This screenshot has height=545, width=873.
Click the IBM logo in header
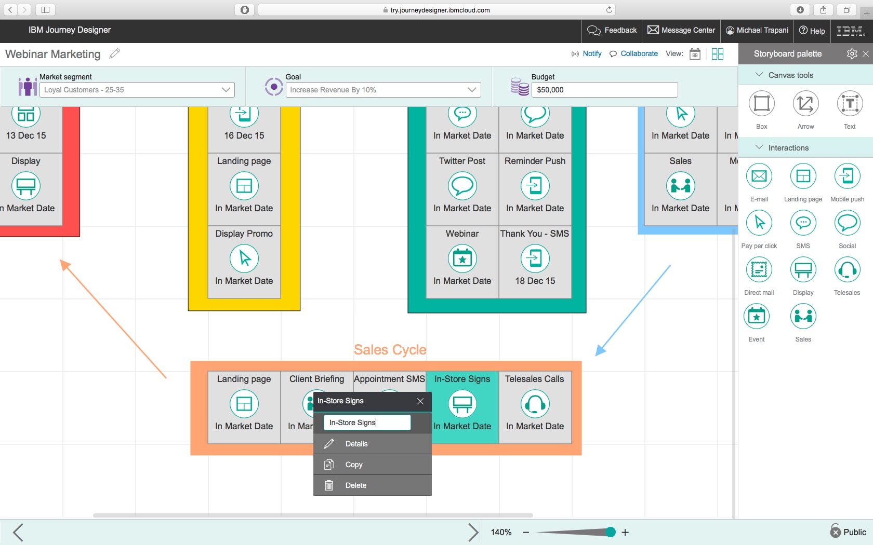click(x=851, y=31)
